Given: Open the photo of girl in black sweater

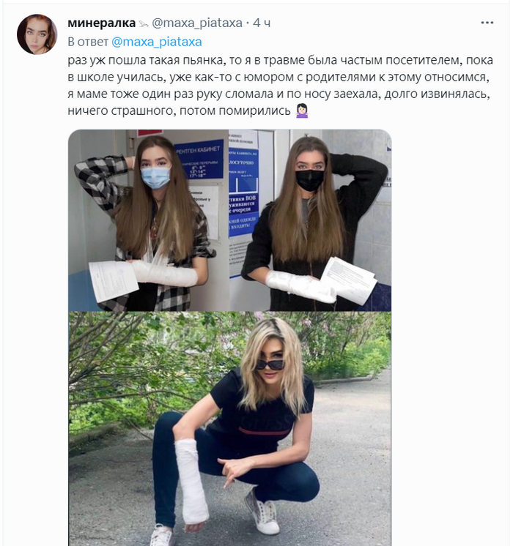Looking at the screenshot, I should click(311, 220).
